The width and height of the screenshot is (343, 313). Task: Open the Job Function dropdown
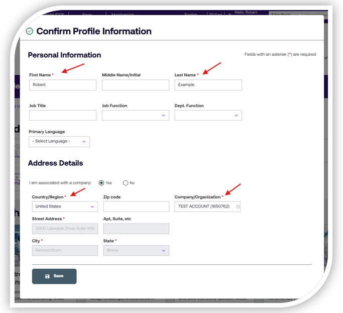tap(135, 115)
